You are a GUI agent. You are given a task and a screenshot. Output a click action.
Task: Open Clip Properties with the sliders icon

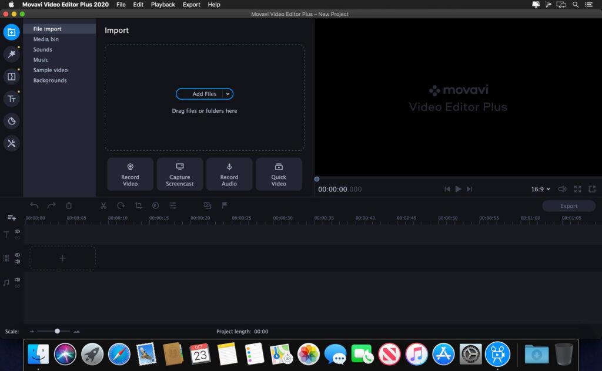172,205
